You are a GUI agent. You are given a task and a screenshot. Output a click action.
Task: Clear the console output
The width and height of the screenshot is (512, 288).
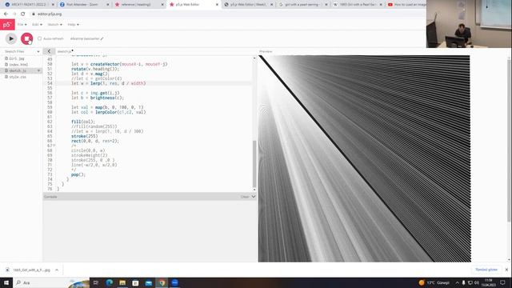(x=244, y=197)
